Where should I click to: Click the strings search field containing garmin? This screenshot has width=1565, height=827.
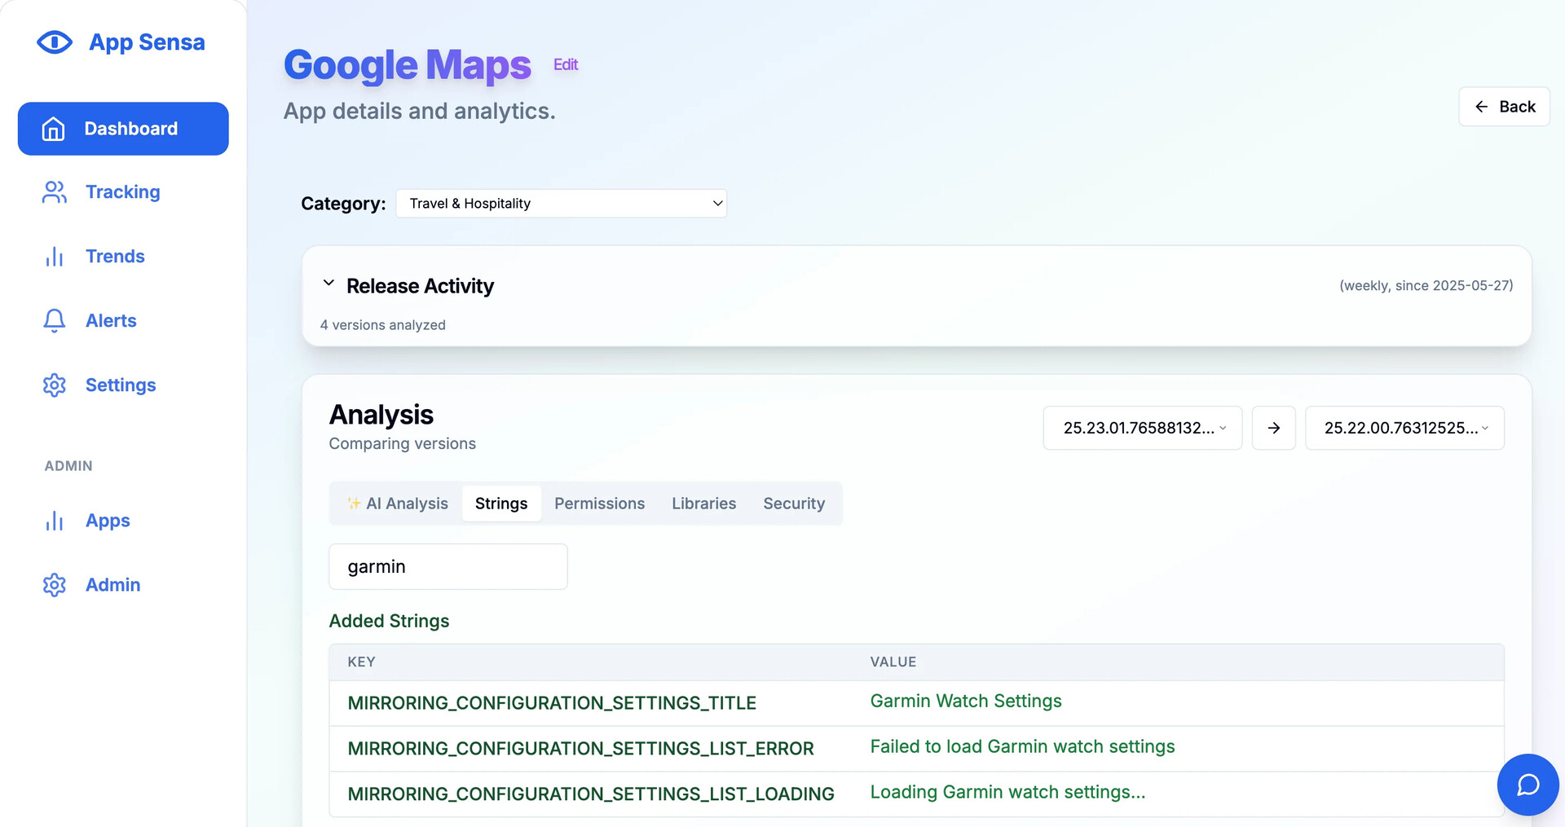point(447,566)
